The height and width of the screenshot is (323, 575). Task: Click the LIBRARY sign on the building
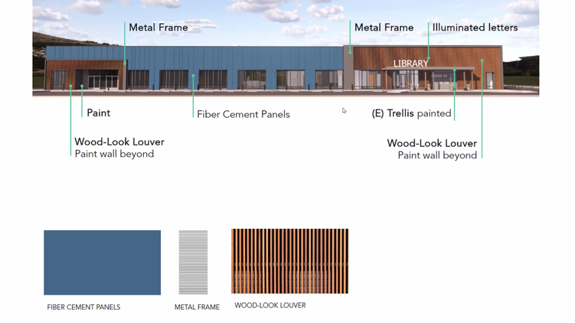[x=410, y=63]
